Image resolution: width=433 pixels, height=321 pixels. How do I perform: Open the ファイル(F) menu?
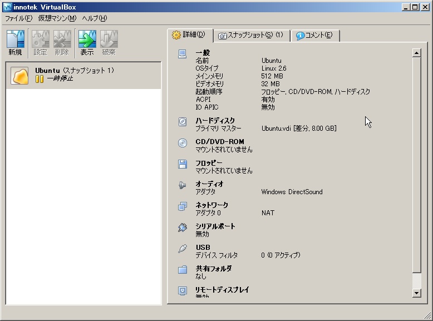pos(19,18)
